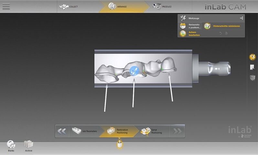The width and height of the screenshot is (258, 155).
Task: Select the Restauration positionieren tool icon
Action: point(183,26)
